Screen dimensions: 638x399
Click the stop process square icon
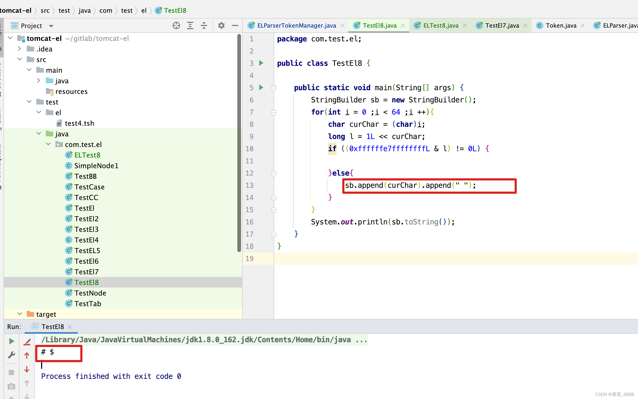[11, 372]
